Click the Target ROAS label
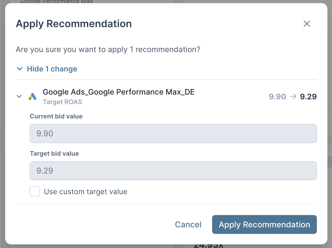The width and height of the screenshot is (332, 248). point(62,102)
